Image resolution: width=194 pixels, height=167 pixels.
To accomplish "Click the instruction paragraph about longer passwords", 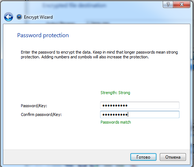I will 99,55.
